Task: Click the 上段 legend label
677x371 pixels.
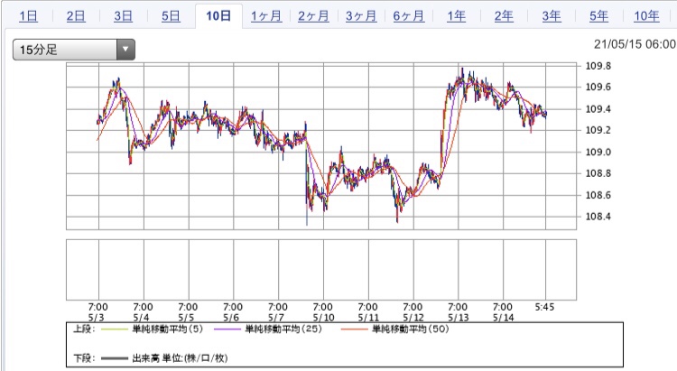Action: tap(84, 329)
